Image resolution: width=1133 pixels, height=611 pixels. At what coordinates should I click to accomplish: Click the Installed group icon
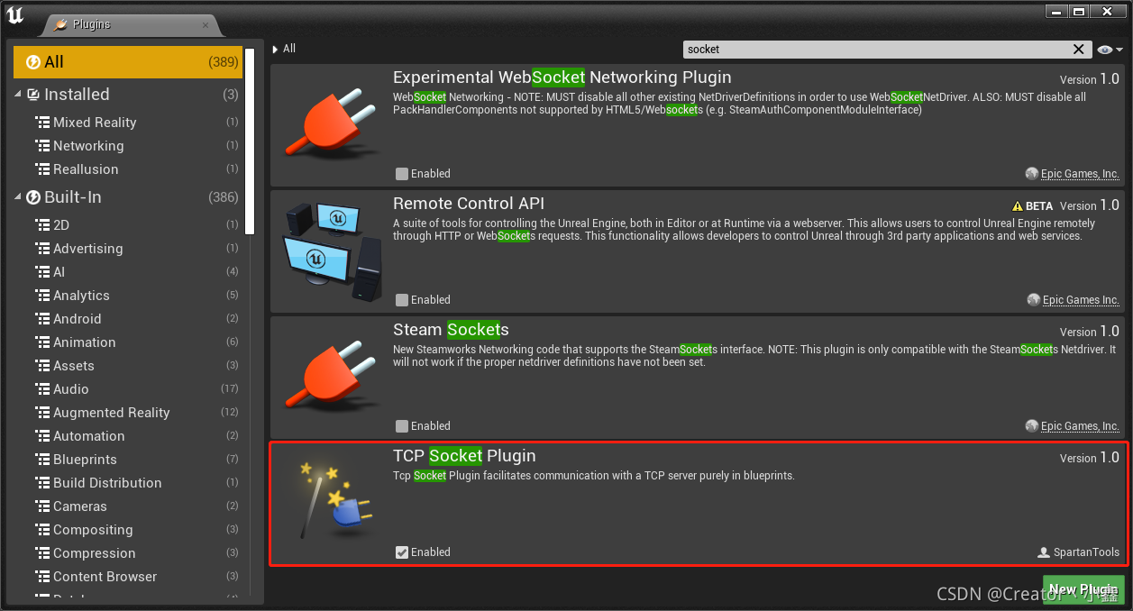[33, 94]
